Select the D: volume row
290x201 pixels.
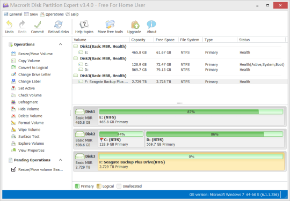pyautogui.click(x=180, y=70)
